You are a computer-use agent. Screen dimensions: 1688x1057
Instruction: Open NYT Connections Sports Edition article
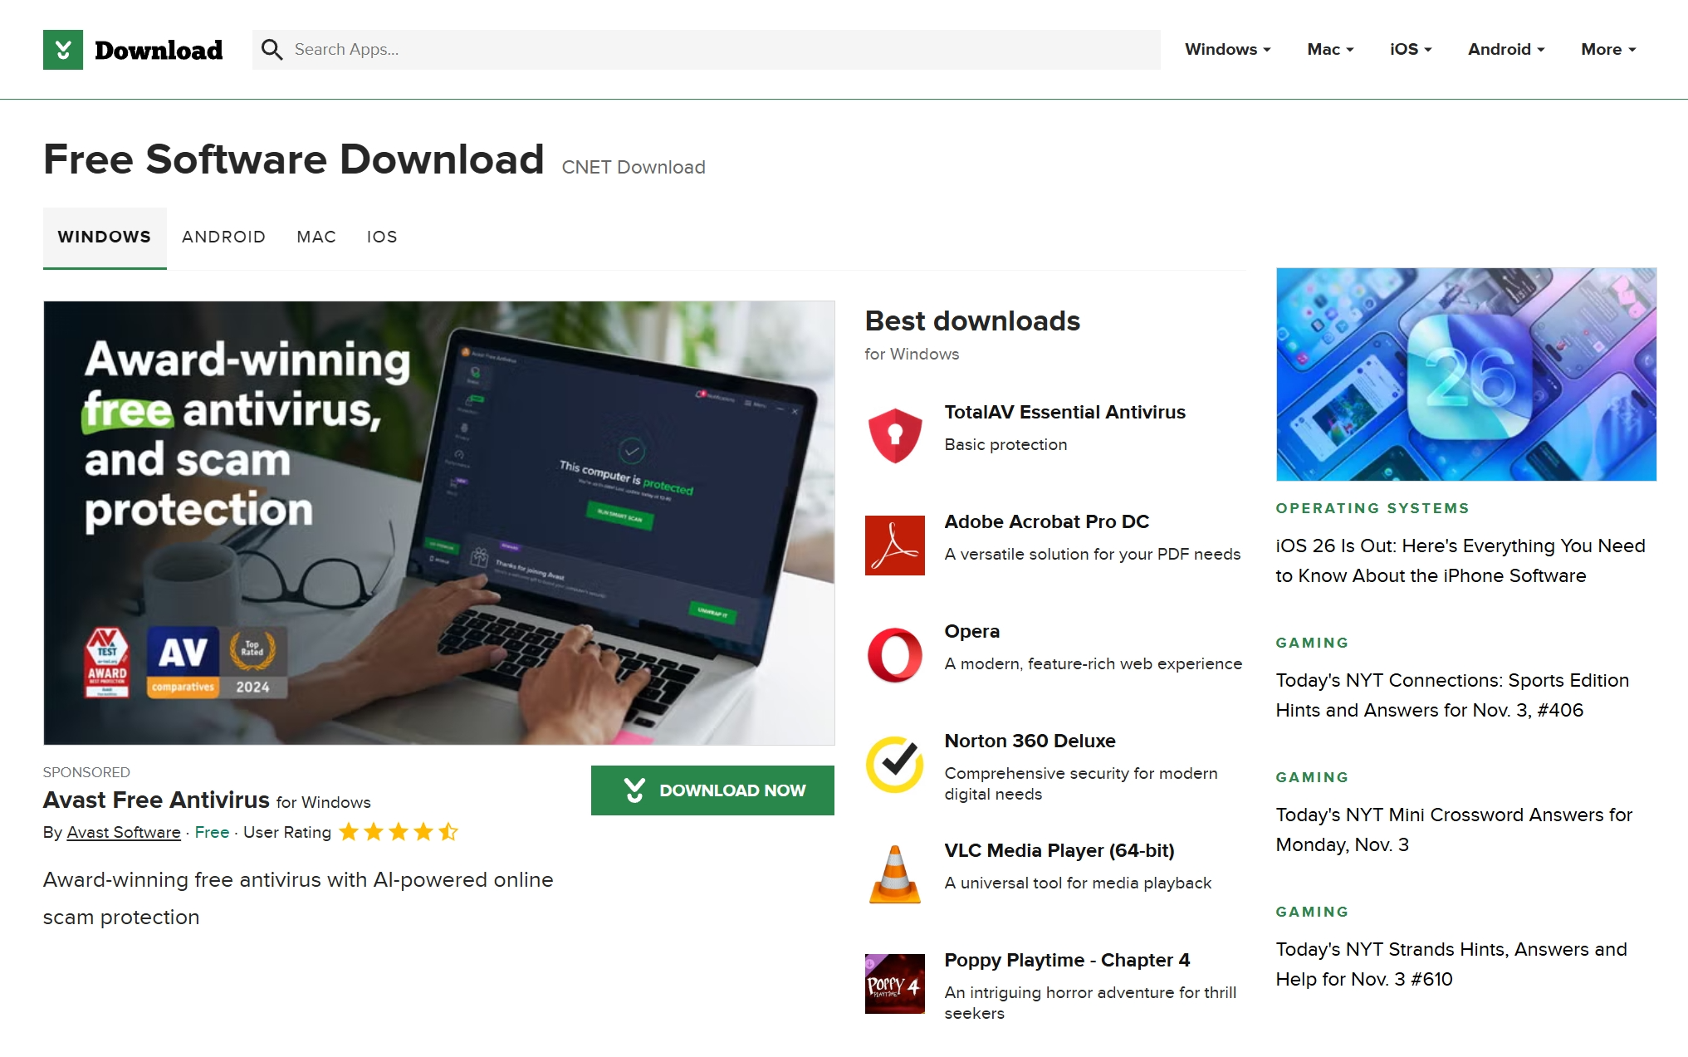click(1452, 695)
